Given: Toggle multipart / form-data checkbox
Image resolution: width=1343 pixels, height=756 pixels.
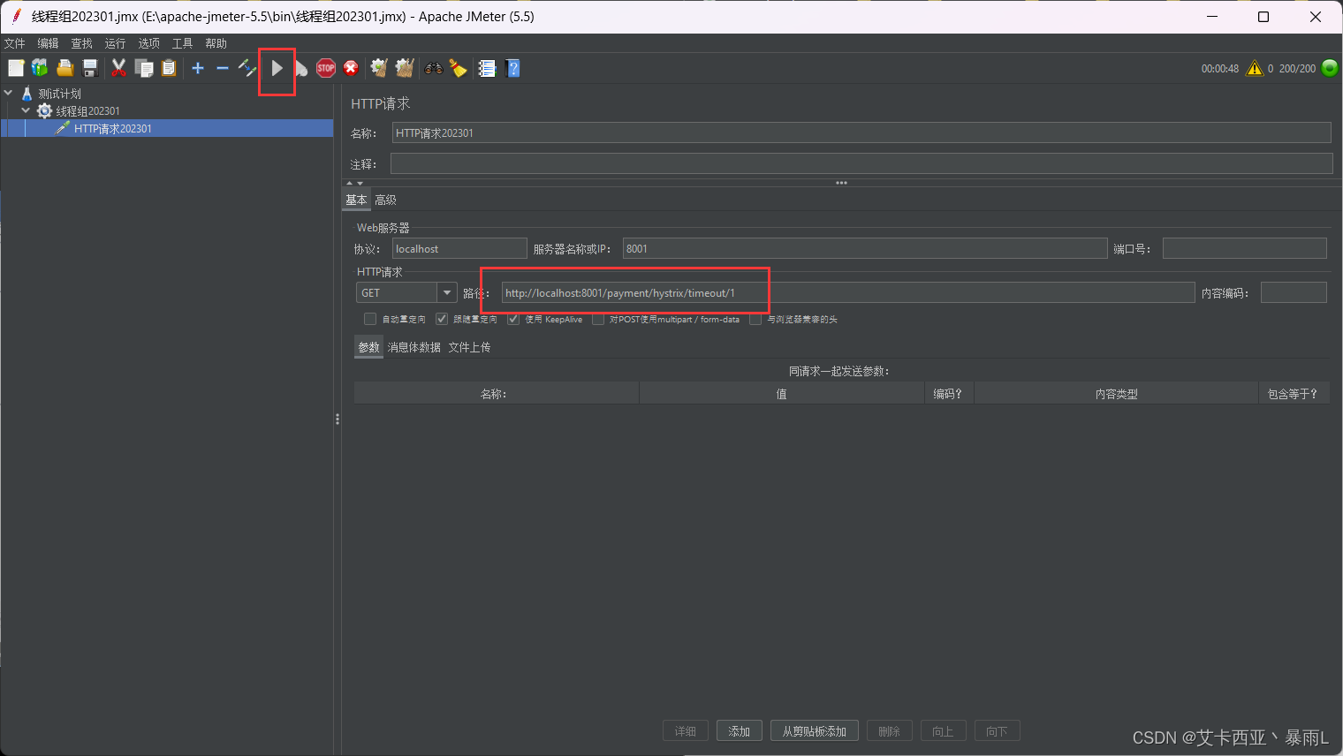Looking at the screenshot, I should click(598, 319).
